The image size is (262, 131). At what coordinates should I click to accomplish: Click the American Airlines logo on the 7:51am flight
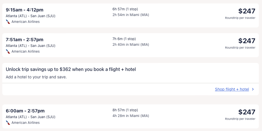8,51
